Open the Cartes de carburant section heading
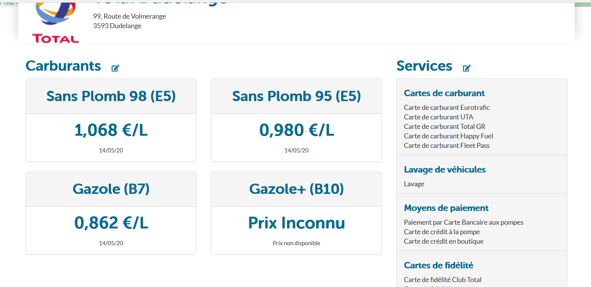 pos(444,93)
